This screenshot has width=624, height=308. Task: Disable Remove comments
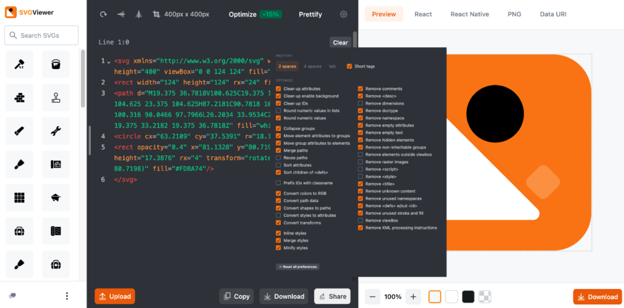[360, 89]
